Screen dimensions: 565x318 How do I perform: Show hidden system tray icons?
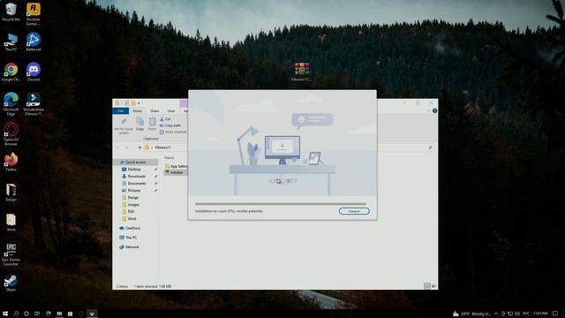tap(496, 314)
